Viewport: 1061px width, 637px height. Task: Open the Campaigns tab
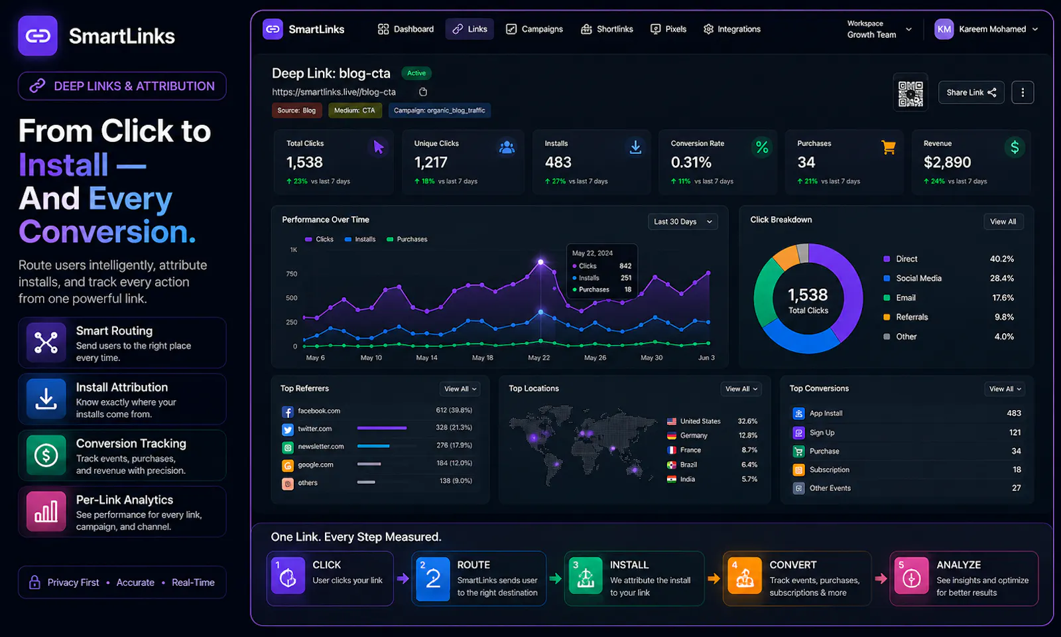tap(534, 29)
